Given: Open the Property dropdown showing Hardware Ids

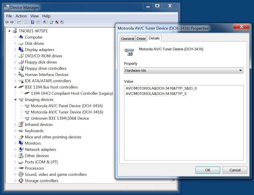Looking at the screenshot, I should [x=183, y=70].
